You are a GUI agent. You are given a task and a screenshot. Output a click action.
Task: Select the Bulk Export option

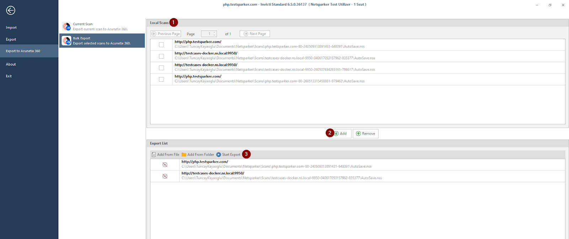point(102,40)
